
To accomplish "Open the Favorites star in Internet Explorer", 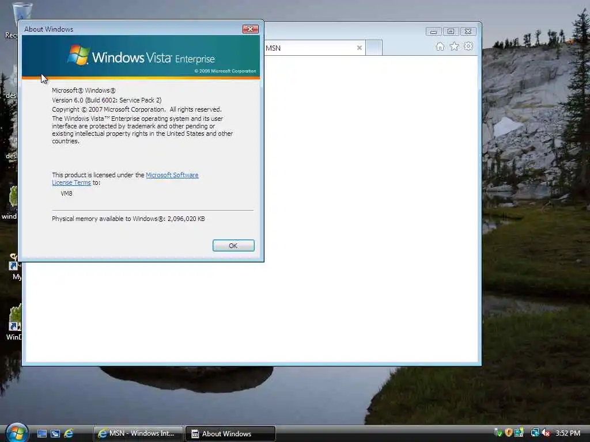I will (454, 46).
